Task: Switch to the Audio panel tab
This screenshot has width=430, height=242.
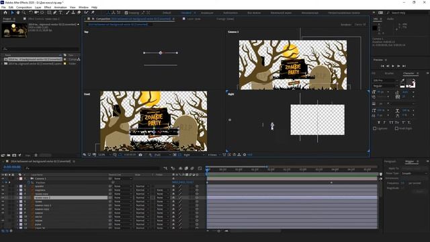Action: (390, 19)
